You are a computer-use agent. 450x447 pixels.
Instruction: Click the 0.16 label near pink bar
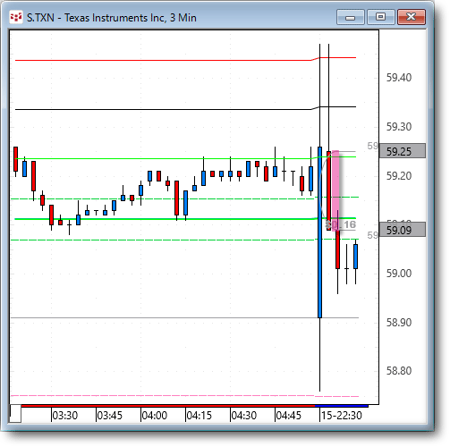pos(341,224)
